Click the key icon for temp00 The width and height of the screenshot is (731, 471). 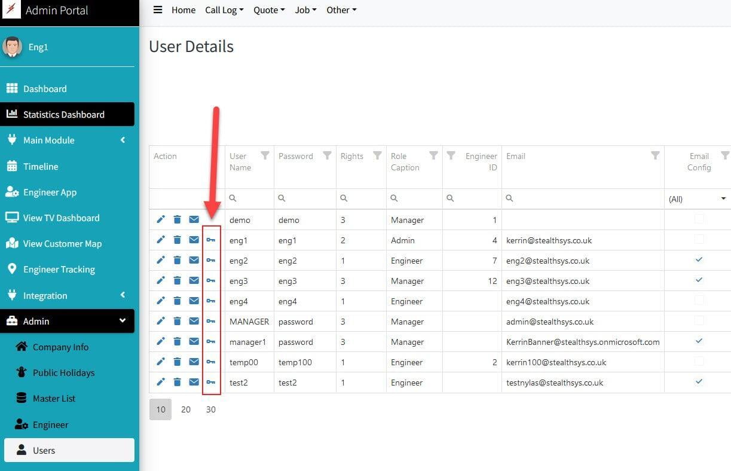click(x=211, y=362)
